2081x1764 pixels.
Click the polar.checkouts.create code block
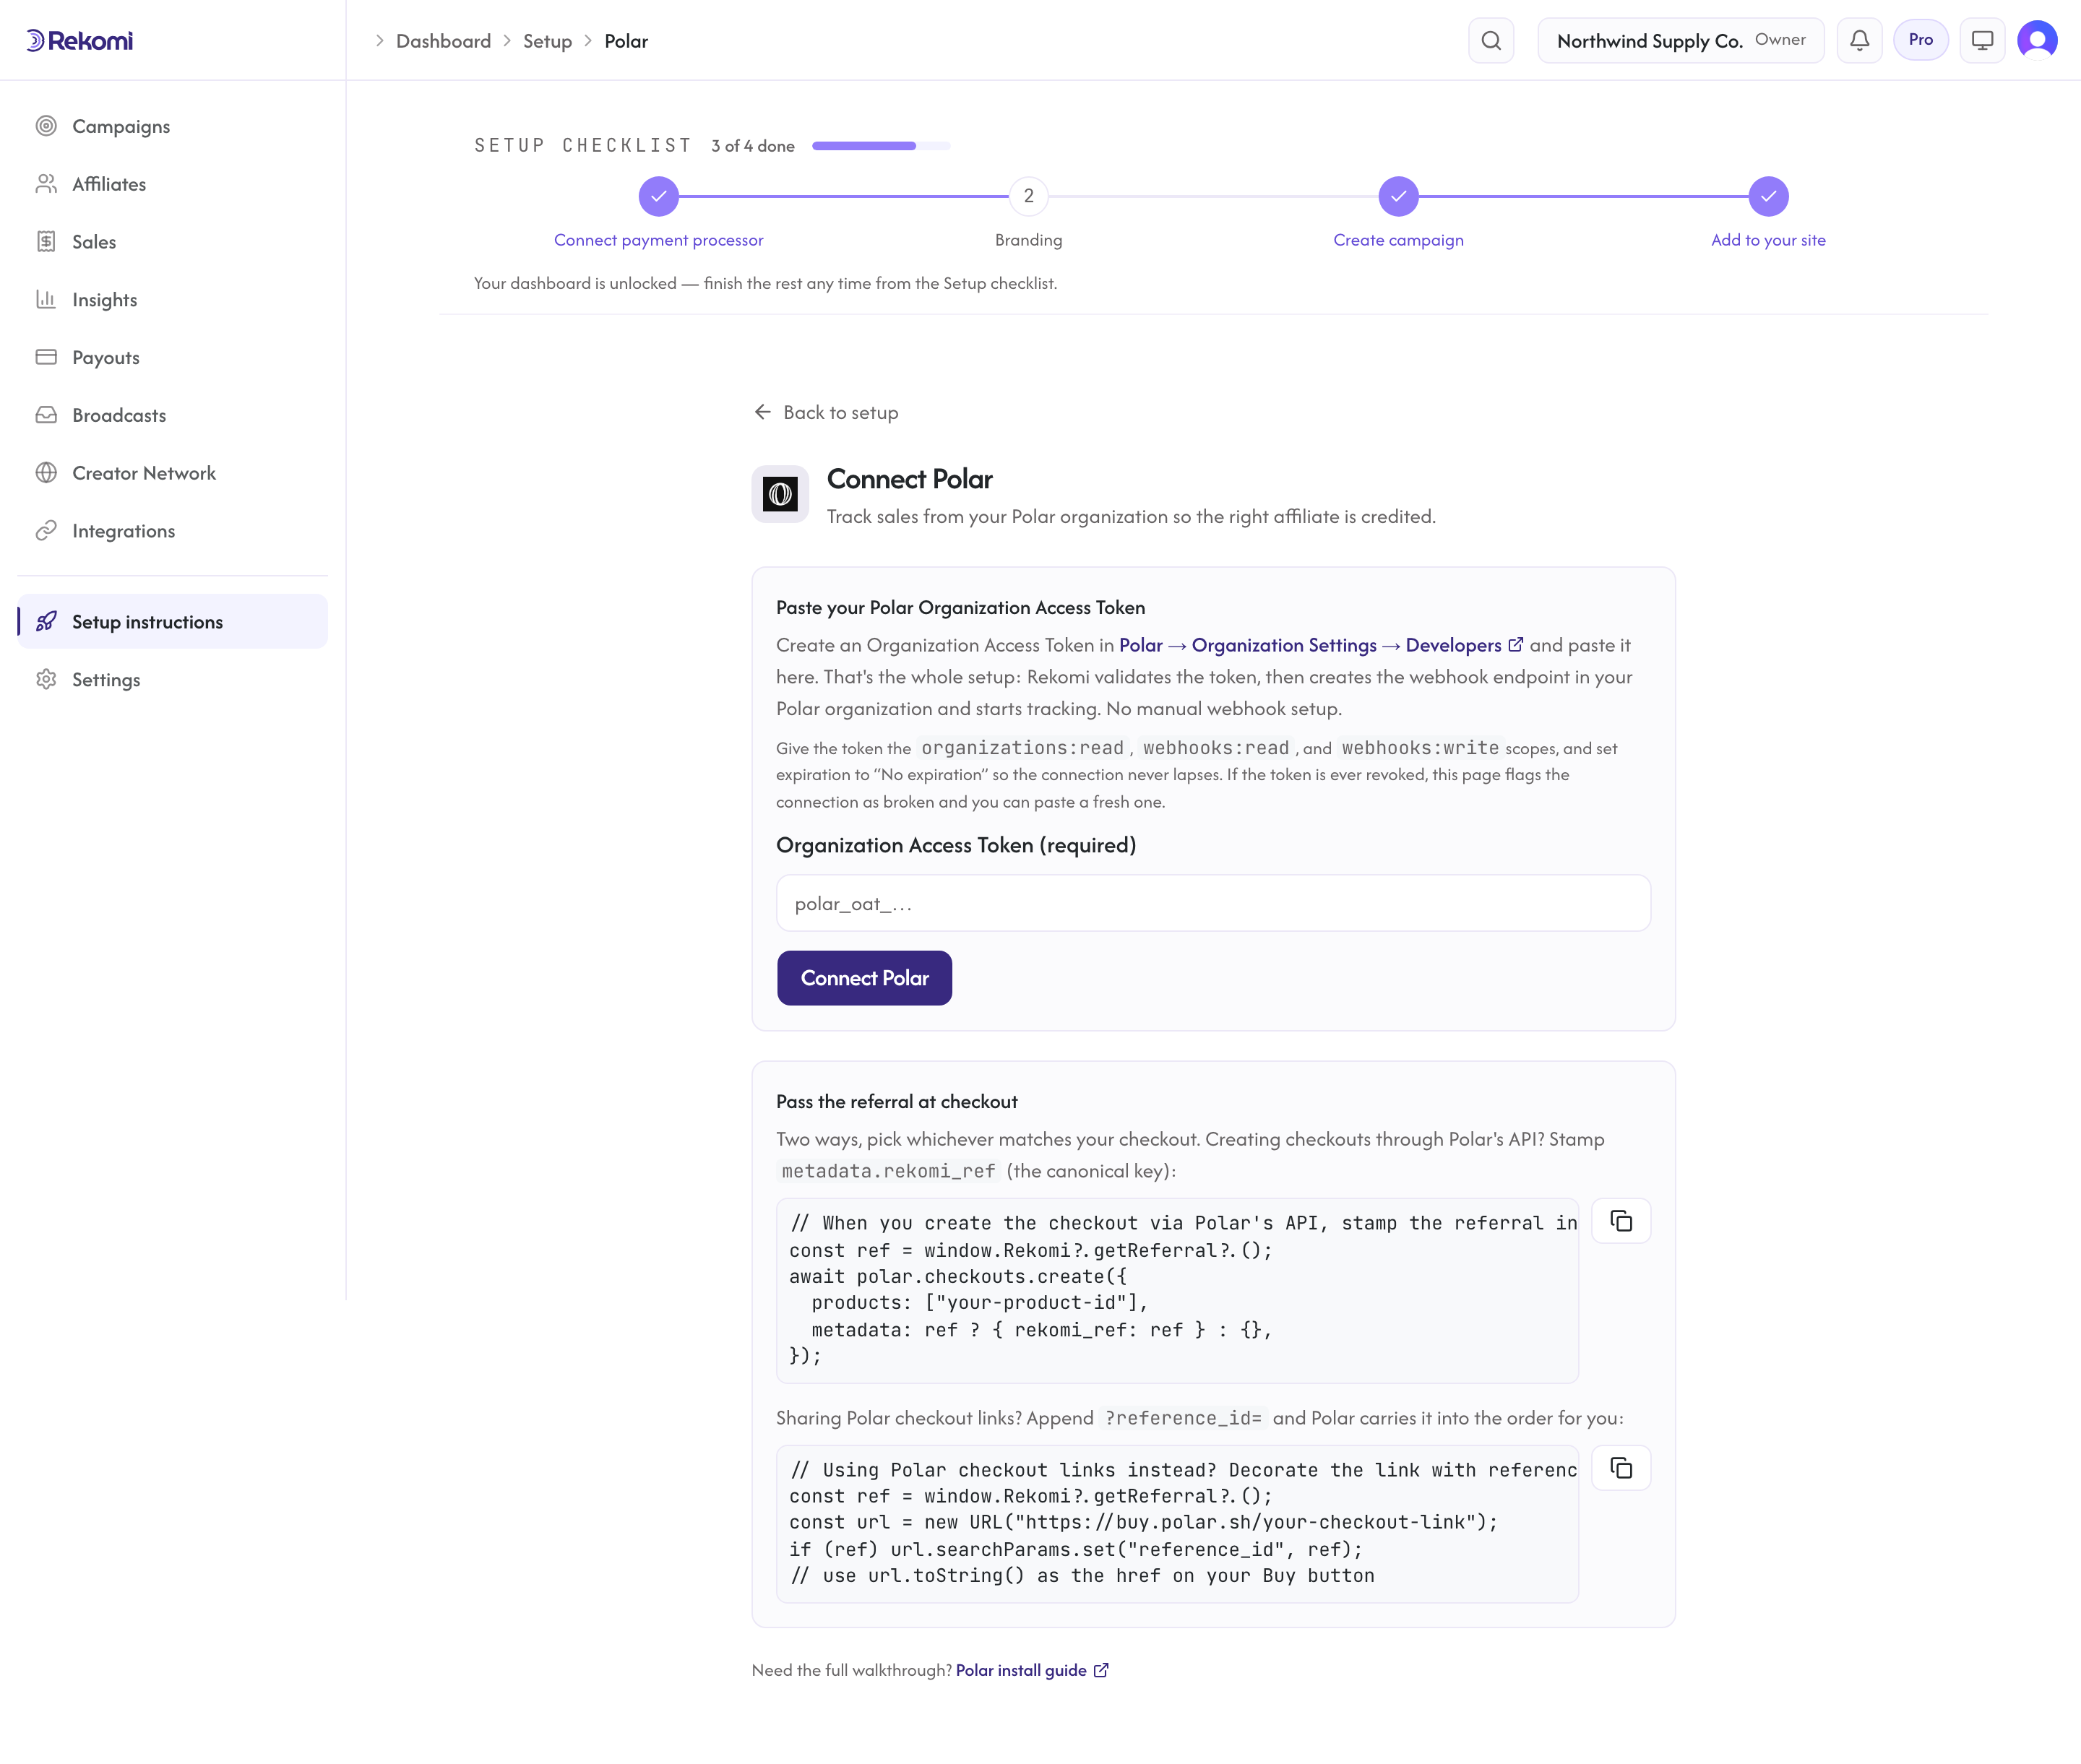pos(1178,1290)
